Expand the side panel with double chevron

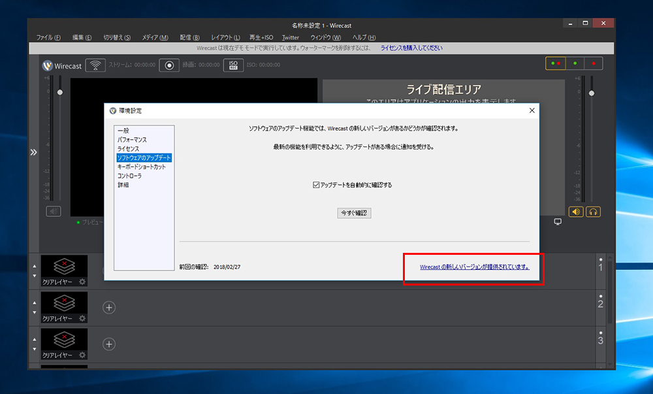[34, 152]
